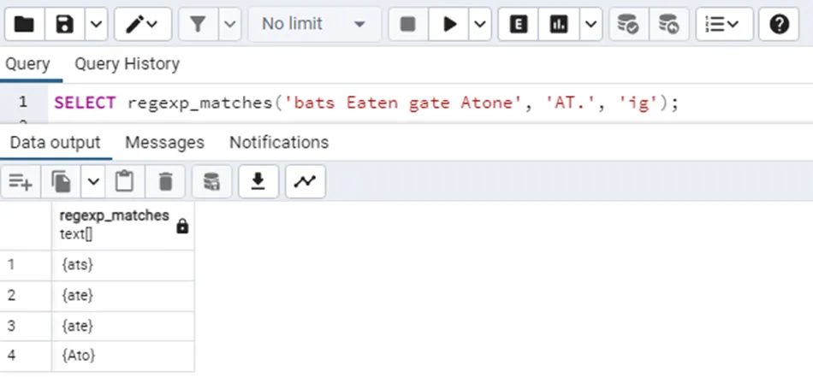Expand the Copy options dropdown arrow
Screen dimensions: 813x383
tap(93, 181)
